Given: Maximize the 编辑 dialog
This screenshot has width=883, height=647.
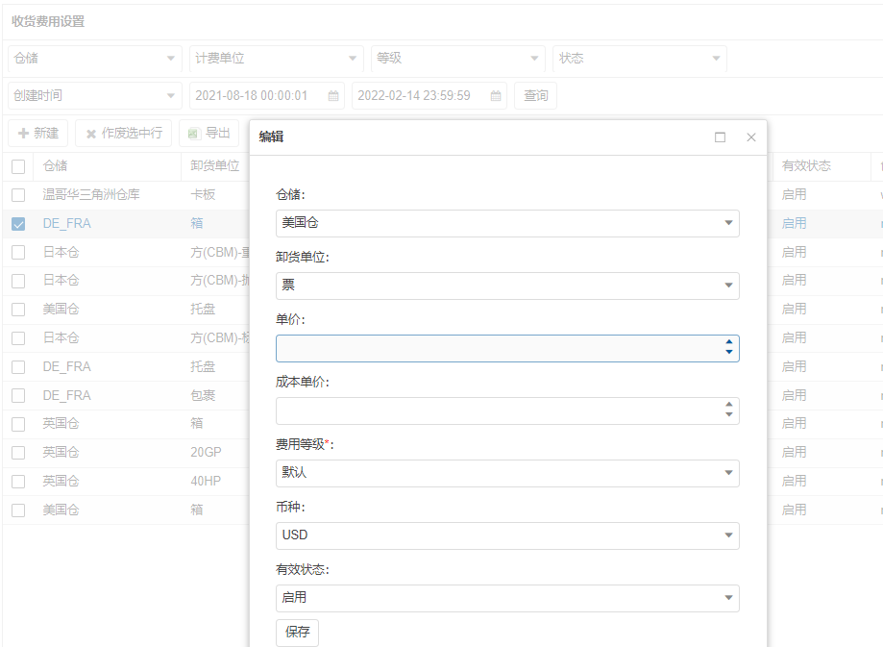Looking at the screenshot, I should [x=720, y=137].
